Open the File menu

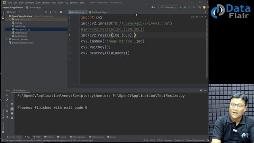coord(10,3)
